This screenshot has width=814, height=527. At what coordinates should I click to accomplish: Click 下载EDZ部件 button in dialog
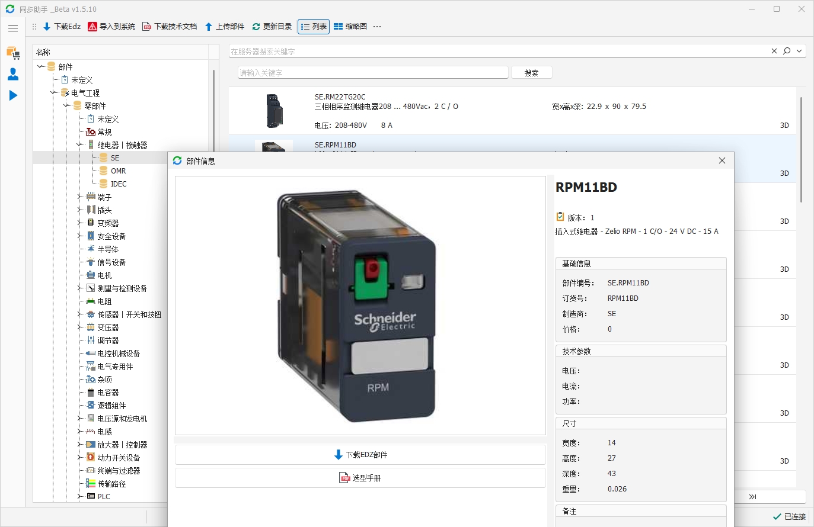coord(360,455)
